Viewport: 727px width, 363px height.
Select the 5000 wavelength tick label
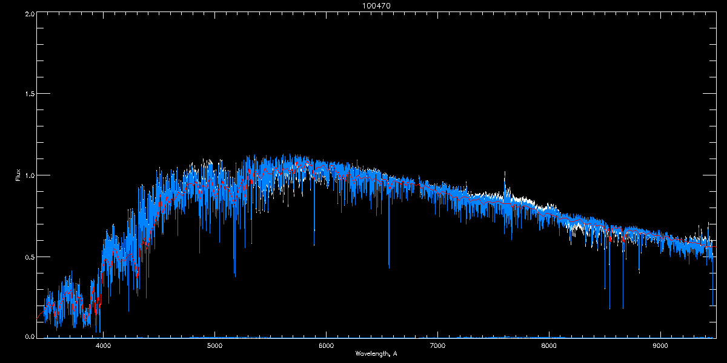pos(214,346)
